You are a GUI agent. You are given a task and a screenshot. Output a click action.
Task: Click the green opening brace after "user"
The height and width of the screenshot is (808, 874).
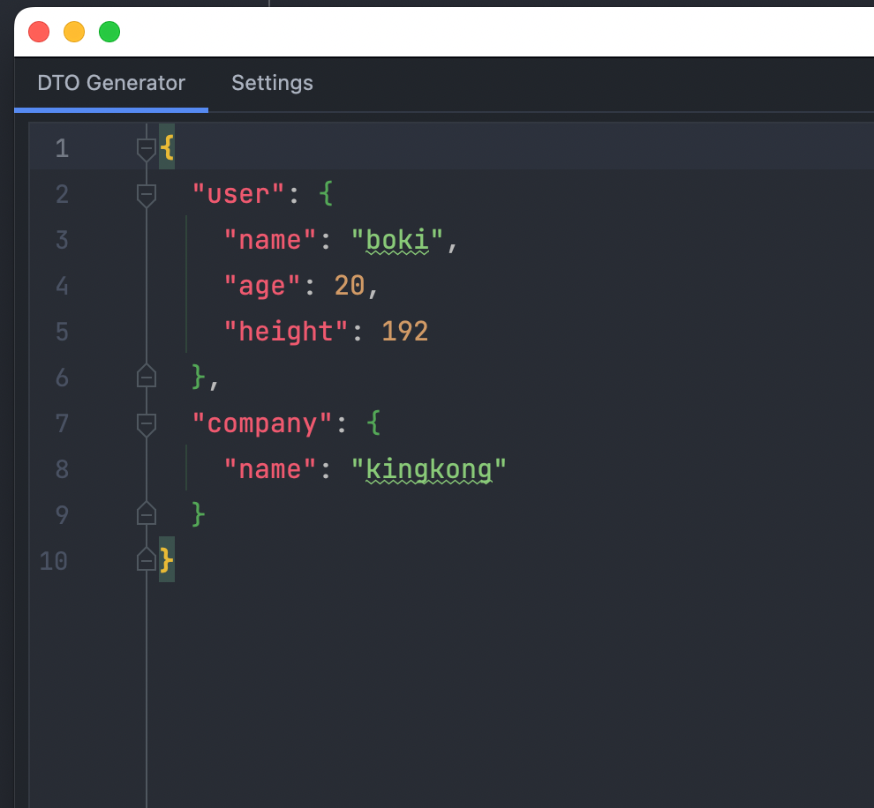[326, 194]
